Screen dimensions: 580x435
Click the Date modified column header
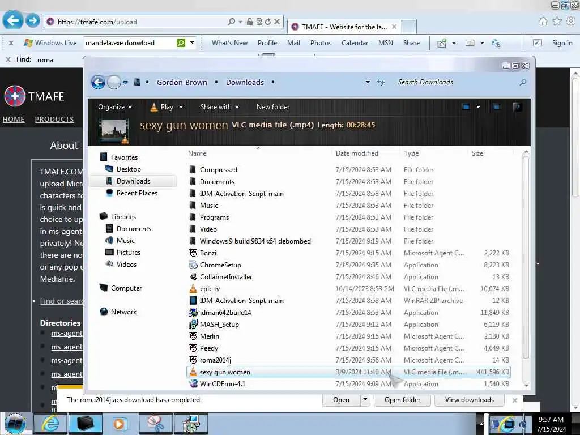[x=357, y=153]
